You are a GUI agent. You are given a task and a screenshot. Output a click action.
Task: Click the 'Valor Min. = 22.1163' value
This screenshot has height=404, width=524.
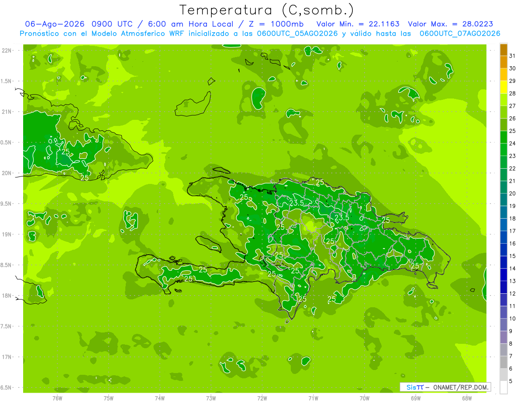pyautogui.click(x=358, y=24)
